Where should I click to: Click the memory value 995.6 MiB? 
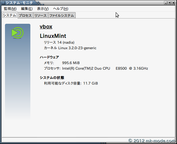(x=71, y=63)
